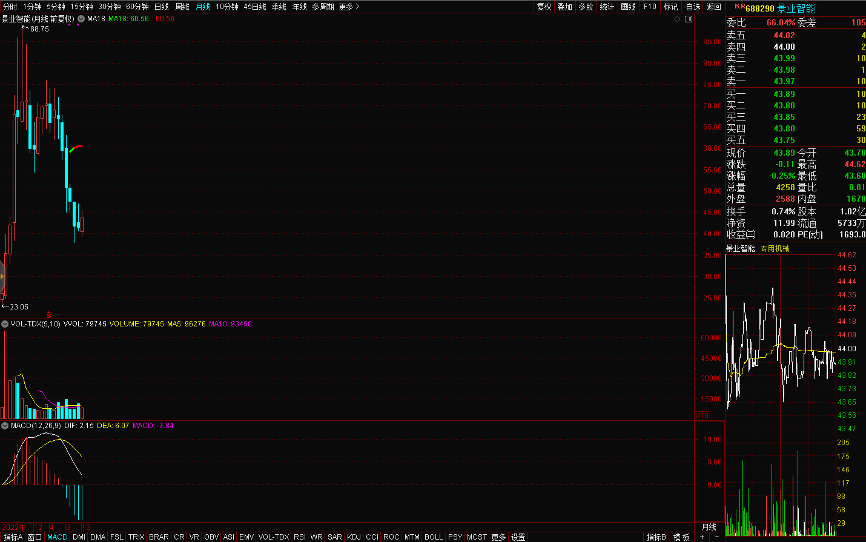The image size is (866, 542).
Task: Click the 指标A tab
Action: click(x=13, y=537)
